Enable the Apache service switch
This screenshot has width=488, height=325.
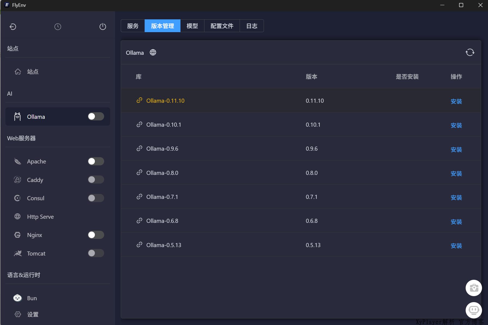[x=96, y=161]
